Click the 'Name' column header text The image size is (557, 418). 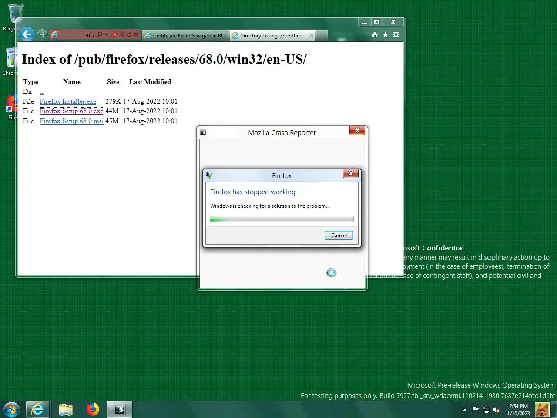point(72,82)
